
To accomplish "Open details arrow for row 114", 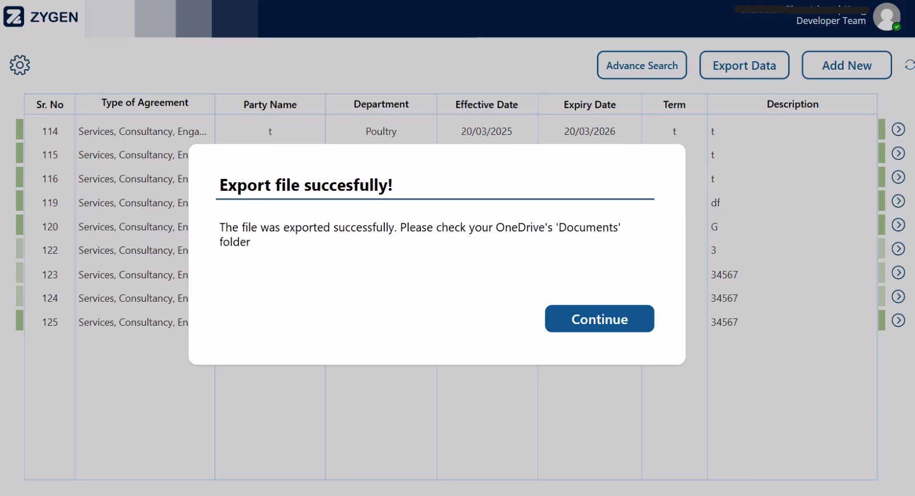I will pos(898,130).
